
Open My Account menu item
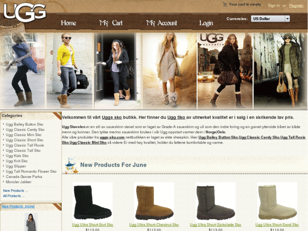click(x=161, y=23)
